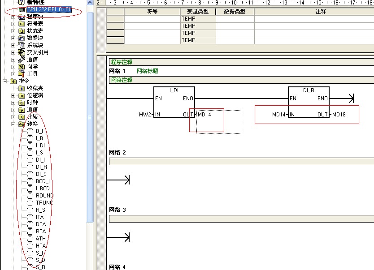This screenshot has height=270, width=374.
Task: Click the 符号表 icon in project tree
Action: click(x=22, y=24)
